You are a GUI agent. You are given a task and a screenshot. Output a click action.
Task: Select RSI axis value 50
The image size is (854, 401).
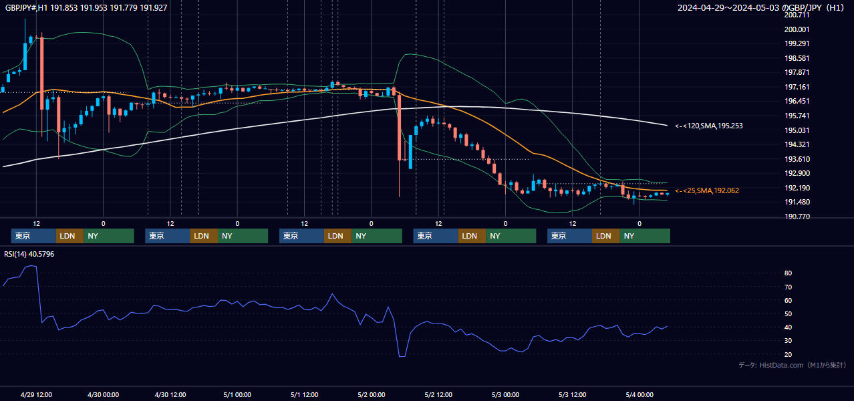click(789, 313)
